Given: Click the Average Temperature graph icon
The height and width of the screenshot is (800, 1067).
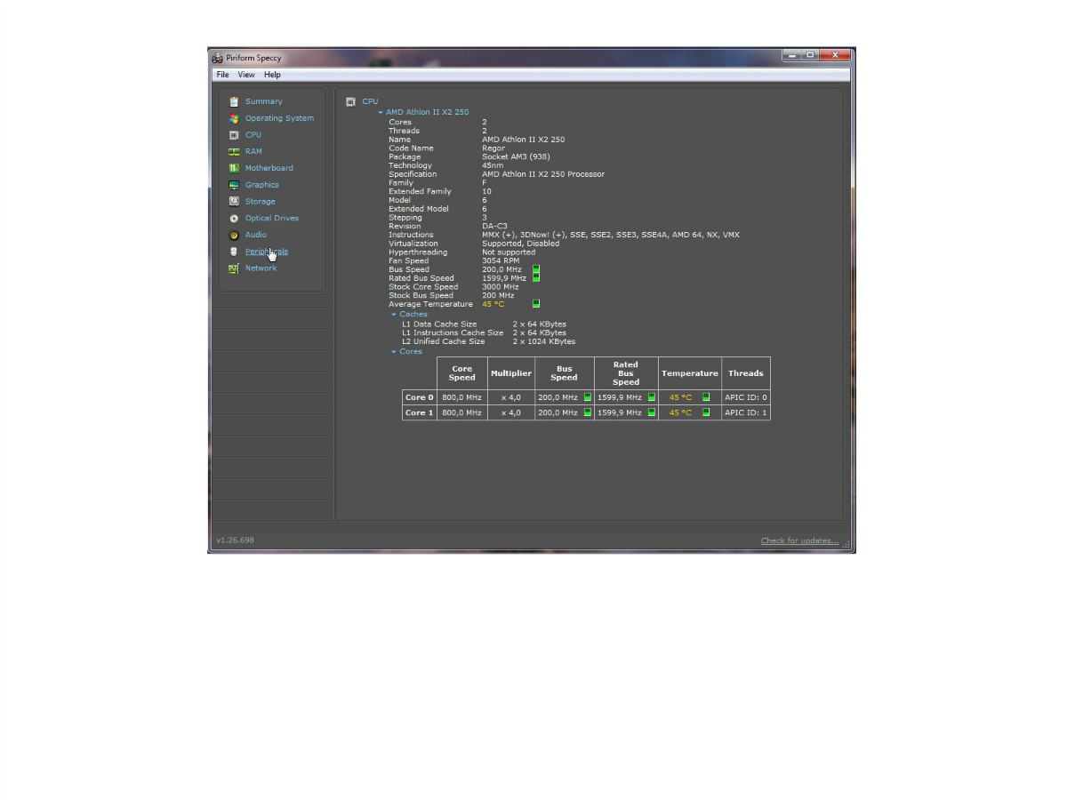Looking at the screenshot, I should pyautogui.click(x=536, y=304).
